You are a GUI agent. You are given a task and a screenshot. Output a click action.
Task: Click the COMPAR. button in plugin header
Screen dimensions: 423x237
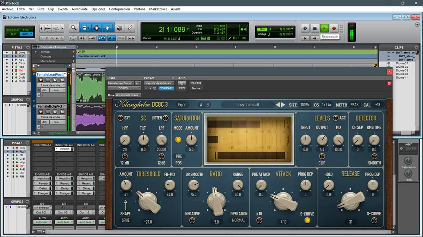[166, 88]
